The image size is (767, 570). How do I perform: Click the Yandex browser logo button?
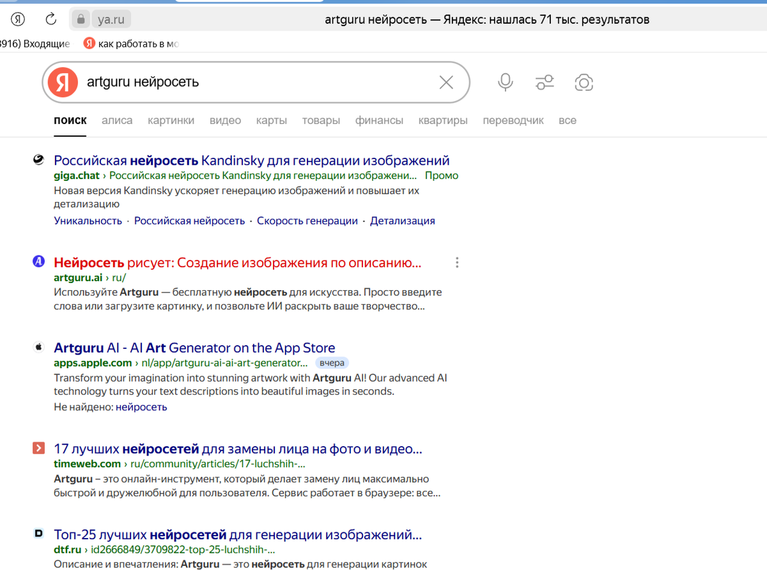tap(18, 19)
